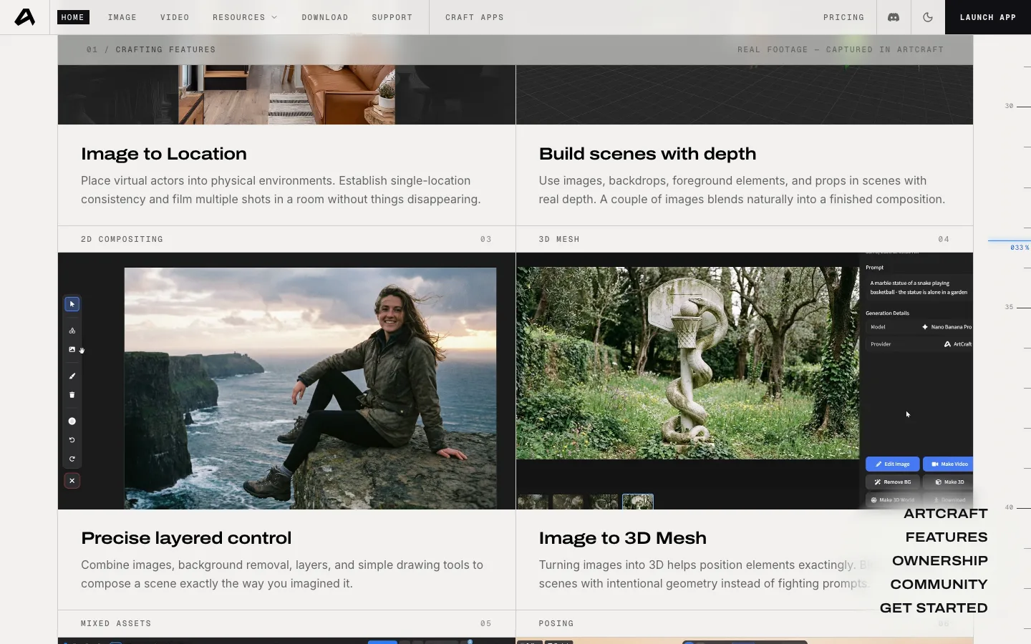Screen dimensions: 1031x644
Task: Jump to COMMUNITY section link
Action: coord(939,585)
